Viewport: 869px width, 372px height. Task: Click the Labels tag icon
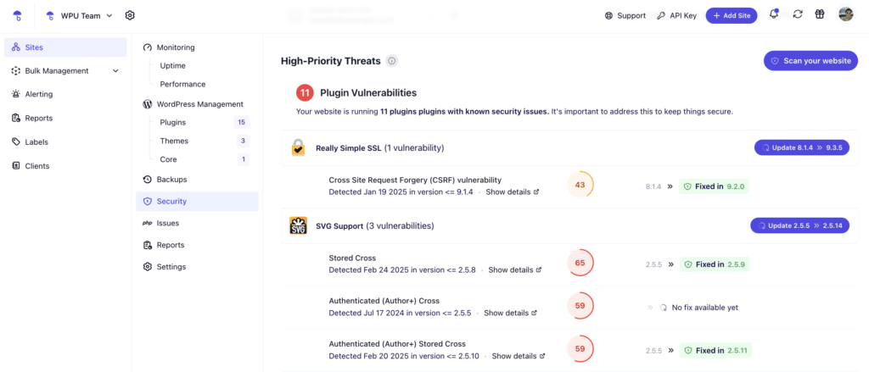pyautogui.click(x=16, y=142)
